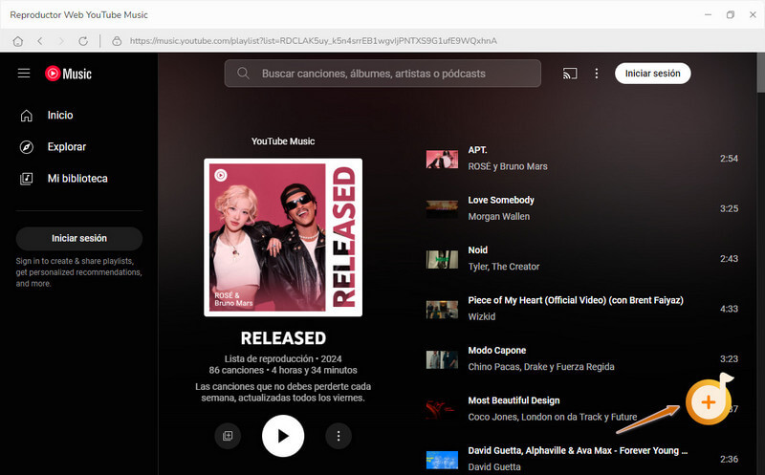Open artist Wizkid
Image resolution: width=765 pixels, height=475 pixels.
[x=482, y=317]
